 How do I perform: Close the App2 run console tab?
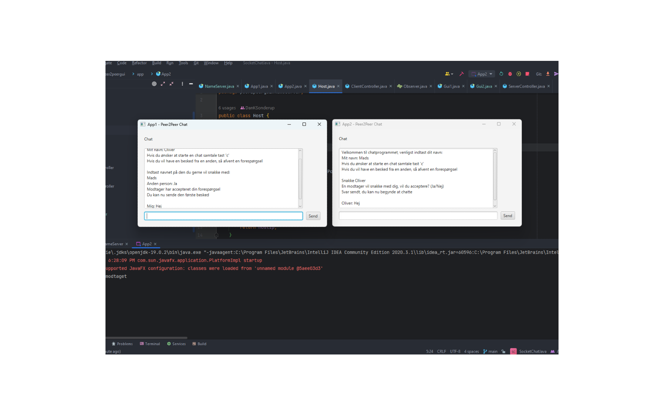click(155, 244)
